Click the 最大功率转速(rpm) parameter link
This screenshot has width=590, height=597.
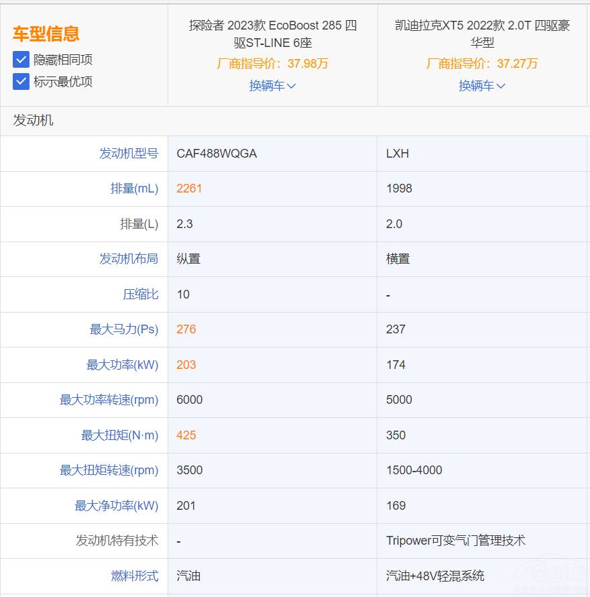coord(109,400)
